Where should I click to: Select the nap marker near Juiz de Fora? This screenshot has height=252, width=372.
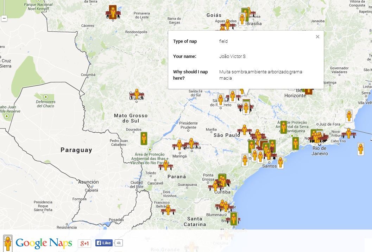[349, 115]
